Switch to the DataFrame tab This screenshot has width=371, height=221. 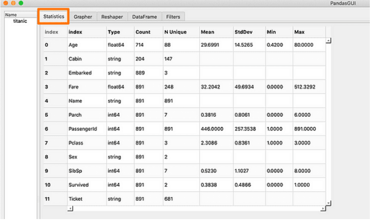click(145, 17)
